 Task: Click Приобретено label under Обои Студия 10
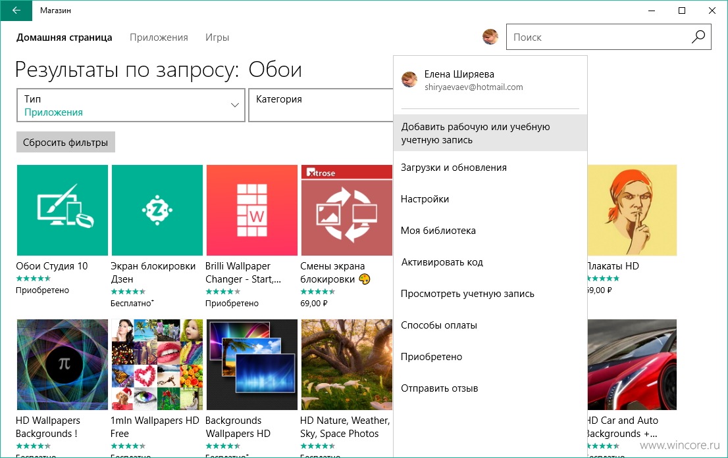tap(42, 290)
